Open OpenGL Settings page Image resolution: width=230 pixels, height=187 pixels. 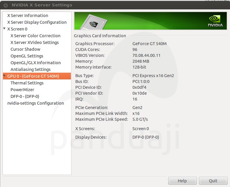click(27, 56)
